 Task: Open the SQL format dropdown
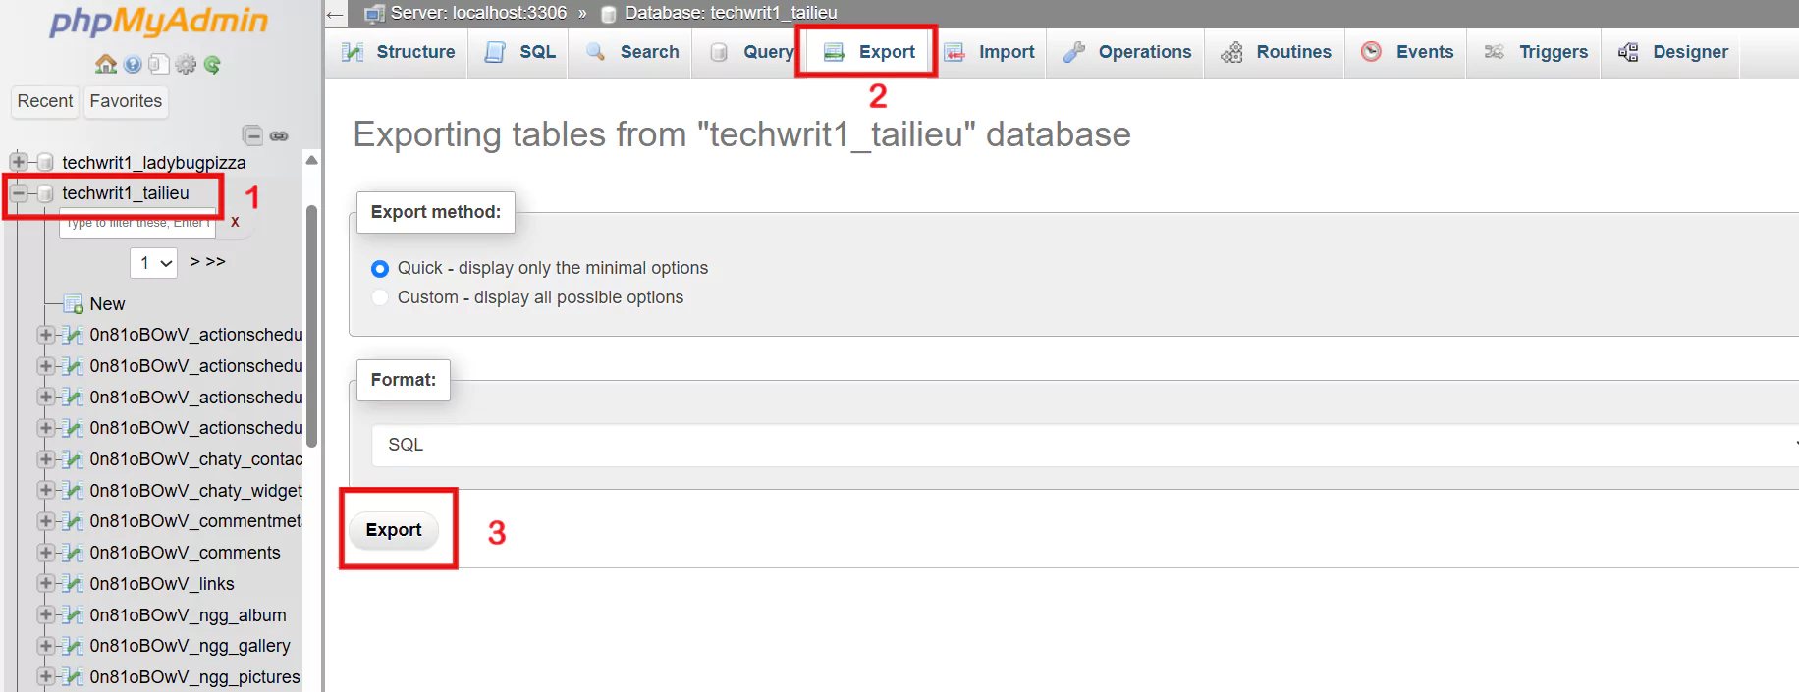click(1080, 445)
